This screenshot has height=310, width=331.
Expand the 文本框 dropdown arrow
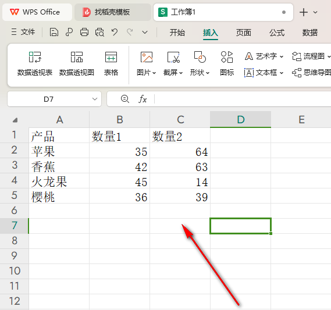(x=282, y=73)
